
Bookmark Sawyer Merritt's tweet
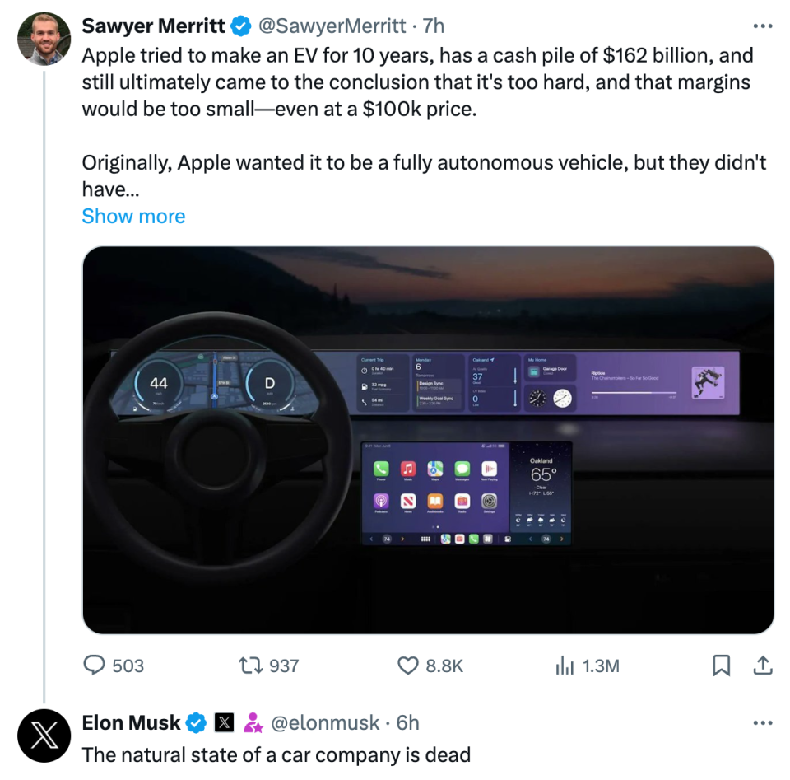click(x=721, y=666)
